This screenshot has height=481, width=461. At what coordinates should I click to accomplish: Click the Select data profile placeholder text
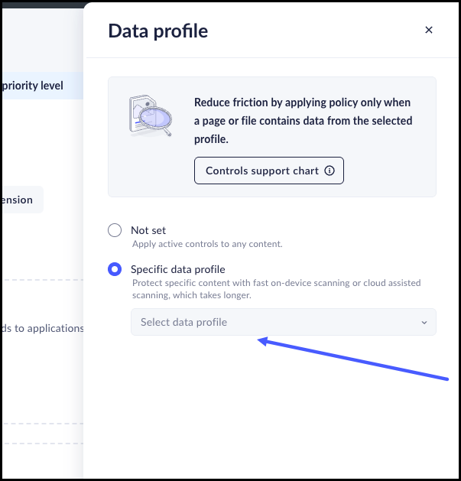(184, 322)
